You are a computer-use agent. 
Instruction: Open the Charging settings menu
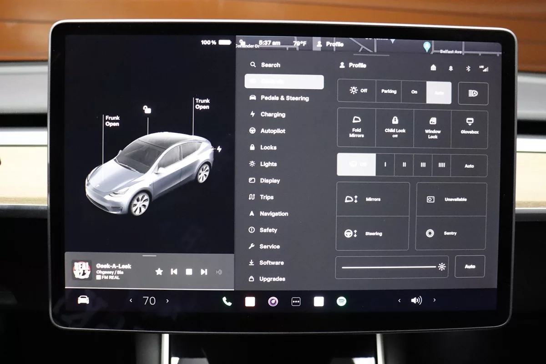coord(273,115)
